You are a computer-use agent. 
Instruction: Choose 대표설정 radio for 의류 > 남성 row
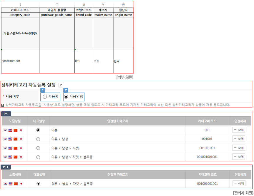(38, 139)
